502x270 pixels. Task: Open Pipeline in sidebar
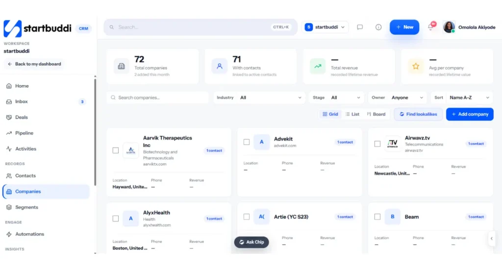click(46, 133)
